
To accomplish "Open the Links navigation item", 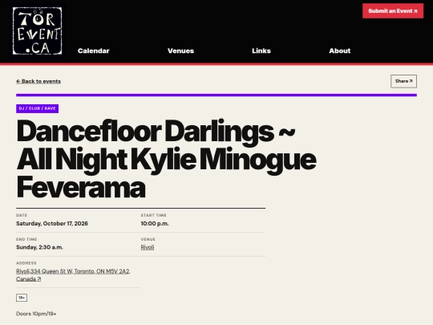I will click(x=261, y=51).
